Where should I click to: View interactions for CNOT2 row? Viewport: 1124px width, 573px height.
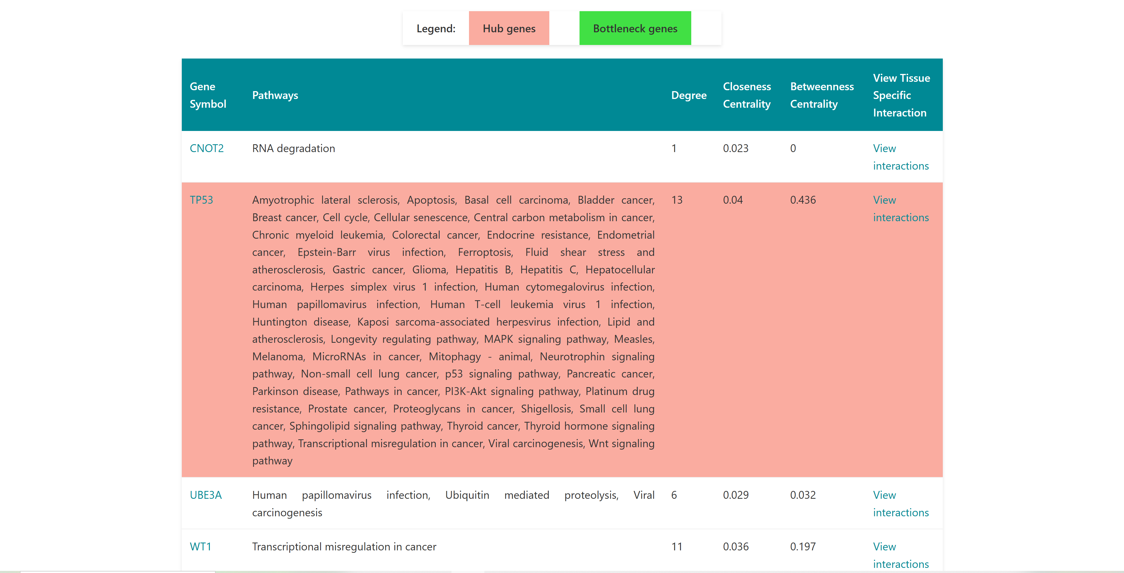click(x=900, y=157)
